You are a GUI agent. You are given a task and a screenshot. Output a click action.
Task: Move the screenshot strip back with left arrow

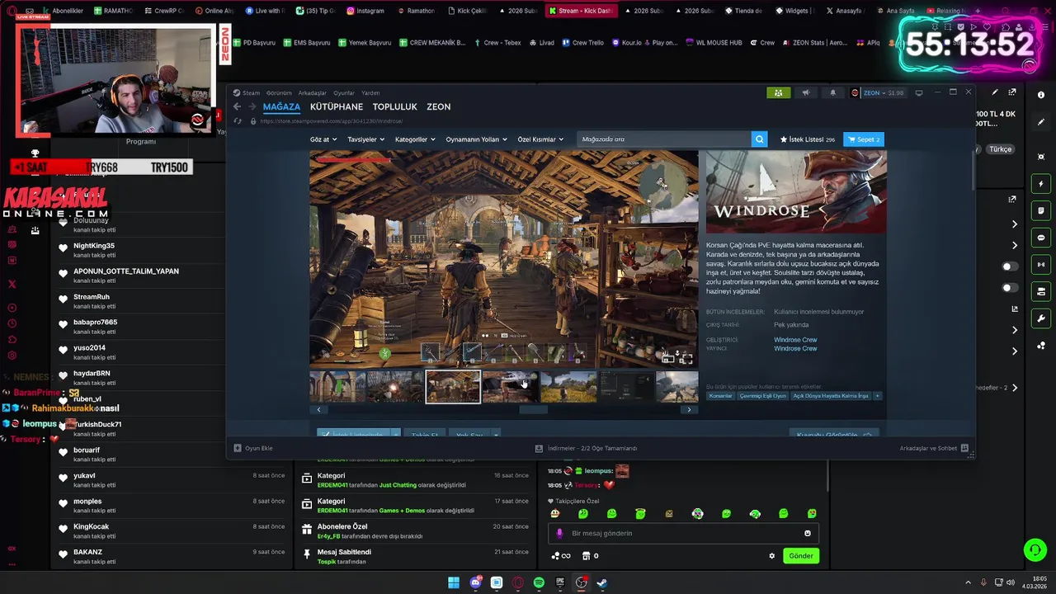pos(318,410)
